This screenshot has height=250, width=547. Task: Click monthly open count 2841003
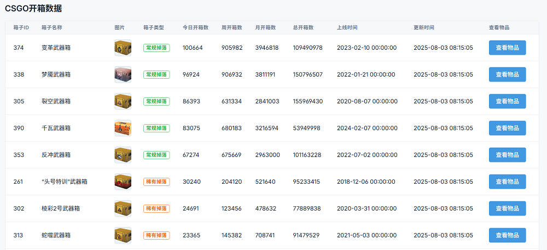(267, 101)
